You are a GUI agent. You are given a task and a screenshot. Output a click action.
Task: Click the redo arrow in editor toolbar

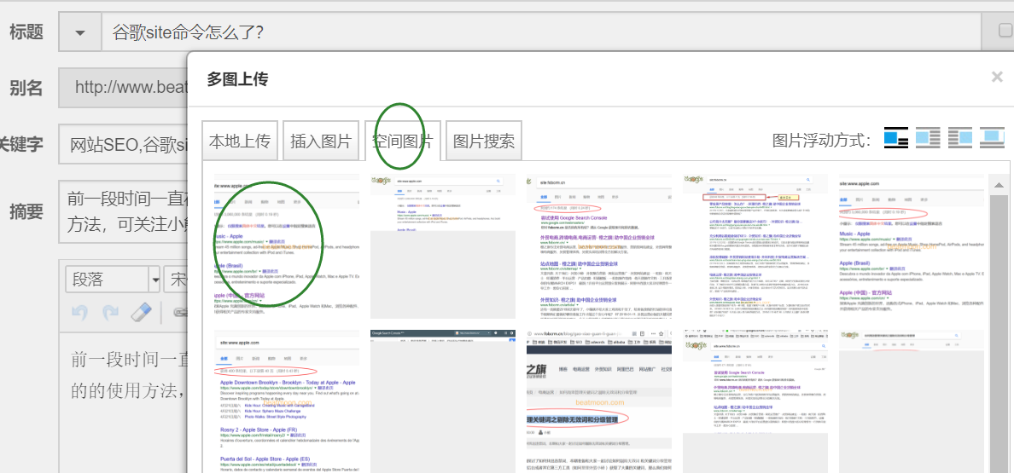(x=110, y=313)
